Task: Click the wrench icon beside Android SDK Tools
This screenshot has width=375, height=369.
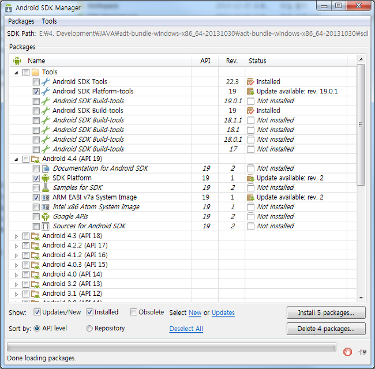Action: [x=46, y=82]
